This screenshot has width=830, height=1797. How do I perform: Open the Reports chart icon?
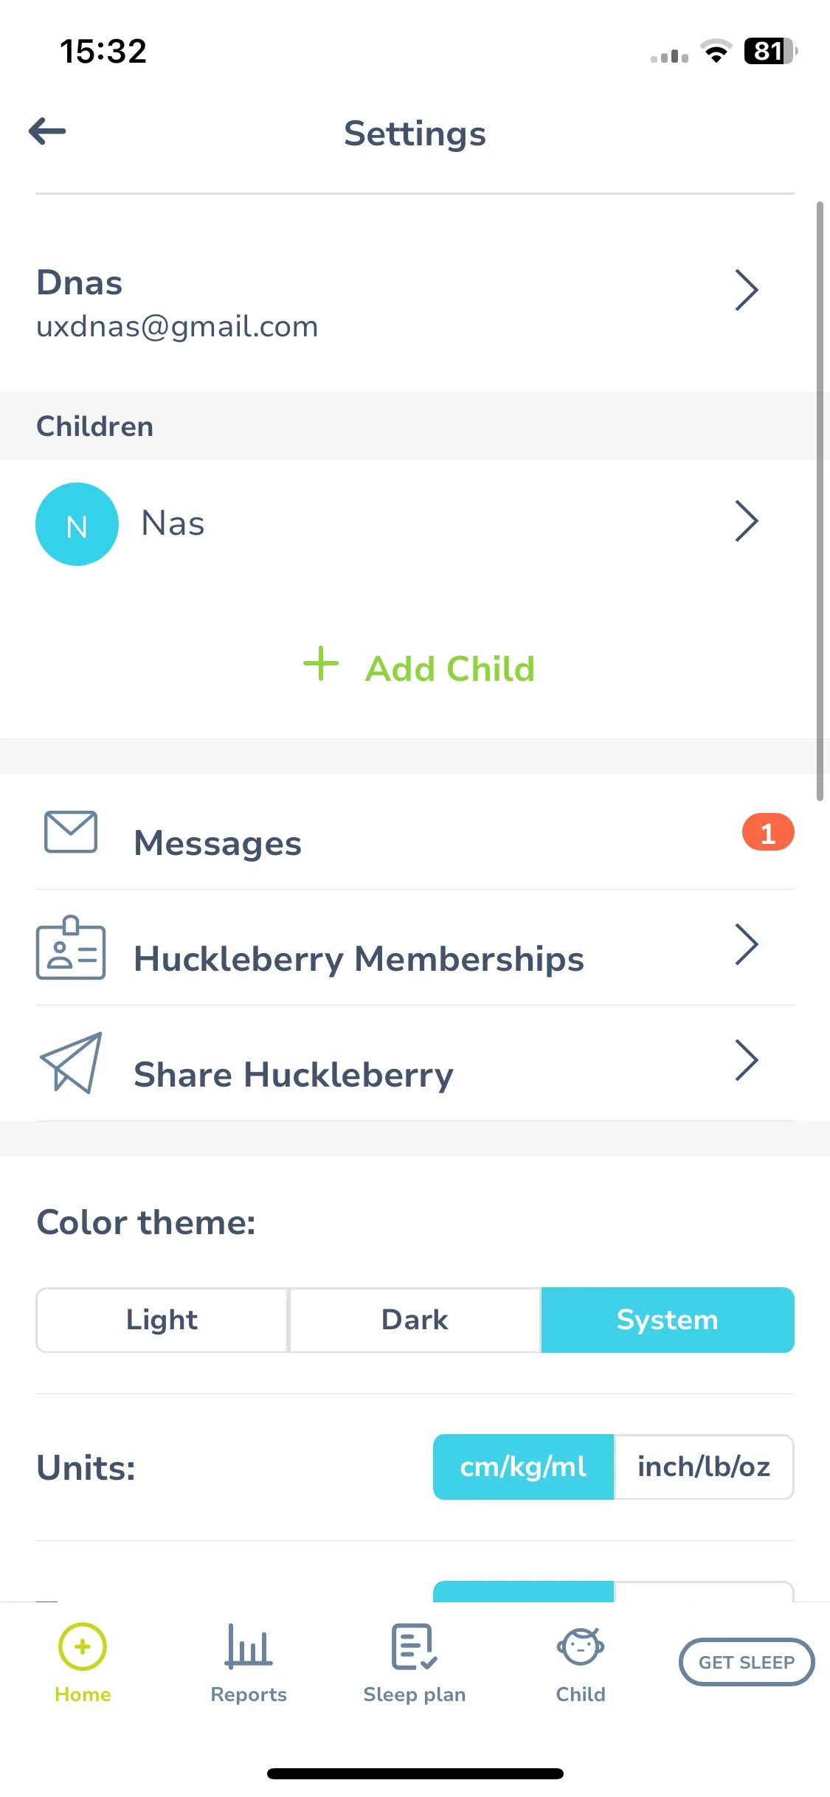coord(249,1647)
